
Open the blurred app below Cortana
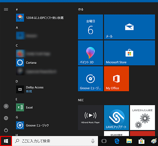point(36,71)
